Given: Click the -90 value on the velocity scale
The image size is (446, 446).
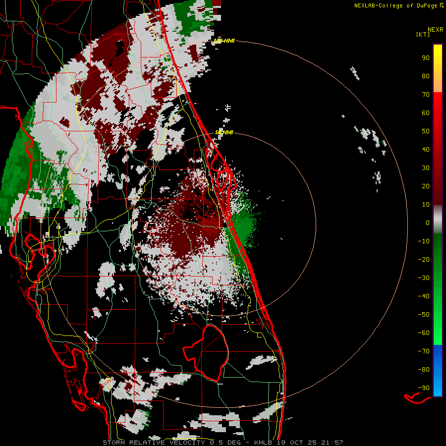Looking at the screenshot, I should tap(424, 388).
